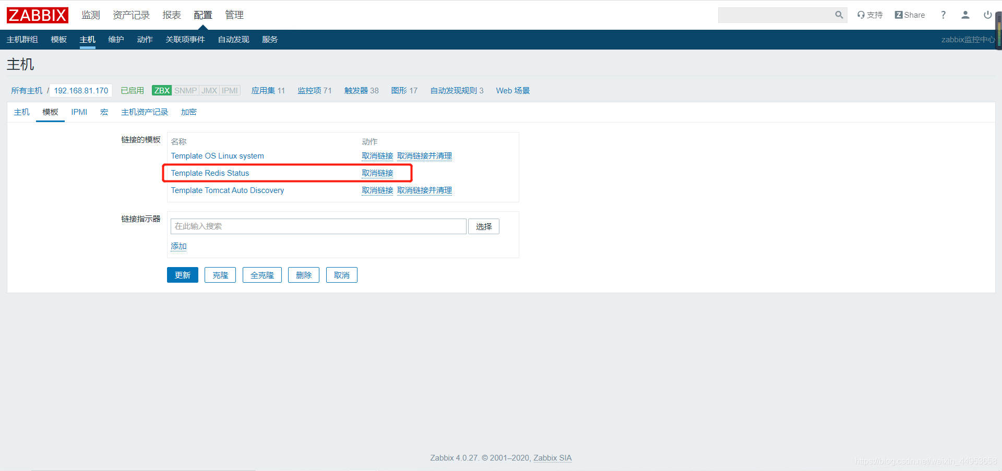
Task: Click the 添加 link under template search
Action: pos(179,246)
